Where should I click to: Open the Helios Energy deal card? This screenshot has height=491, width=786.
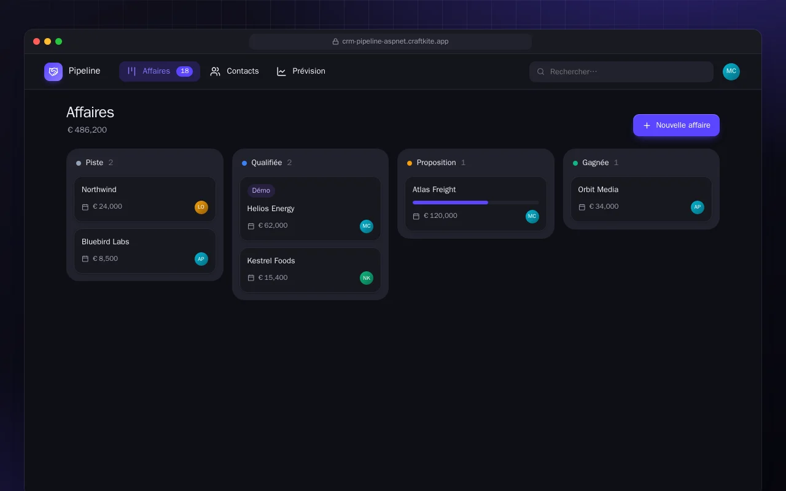point(310,209)
